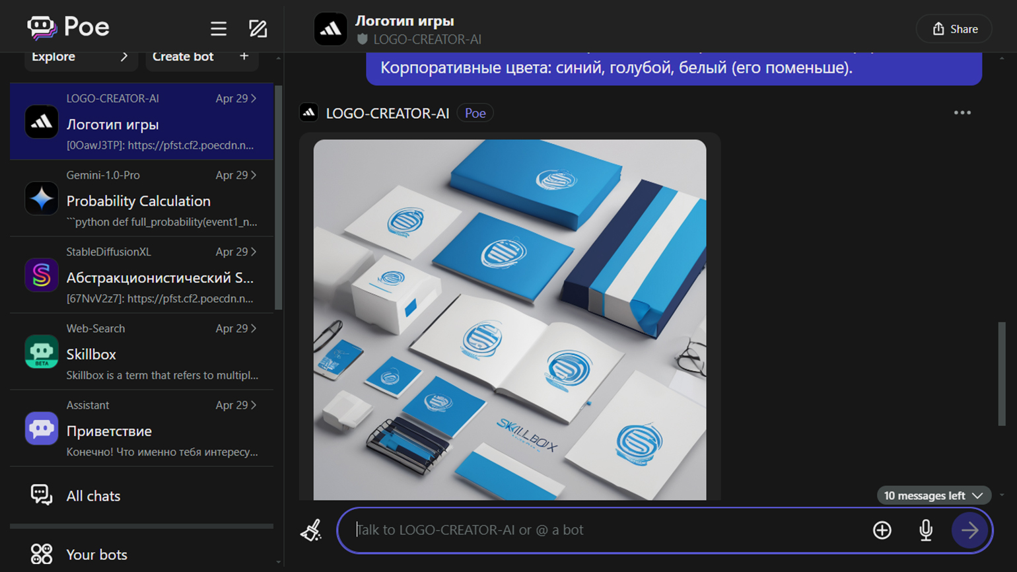
Task: Activate voice input microphone icon
Action: tap(926, 530)
